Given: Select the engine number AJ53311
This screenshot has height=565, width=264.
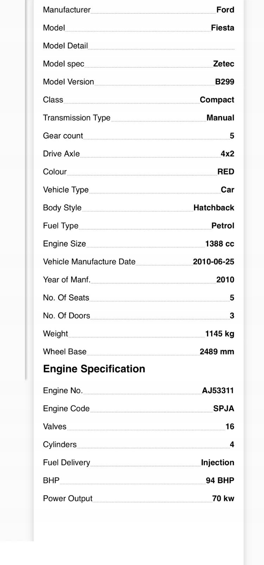Looking at the screenshot, I should (218, 391).
